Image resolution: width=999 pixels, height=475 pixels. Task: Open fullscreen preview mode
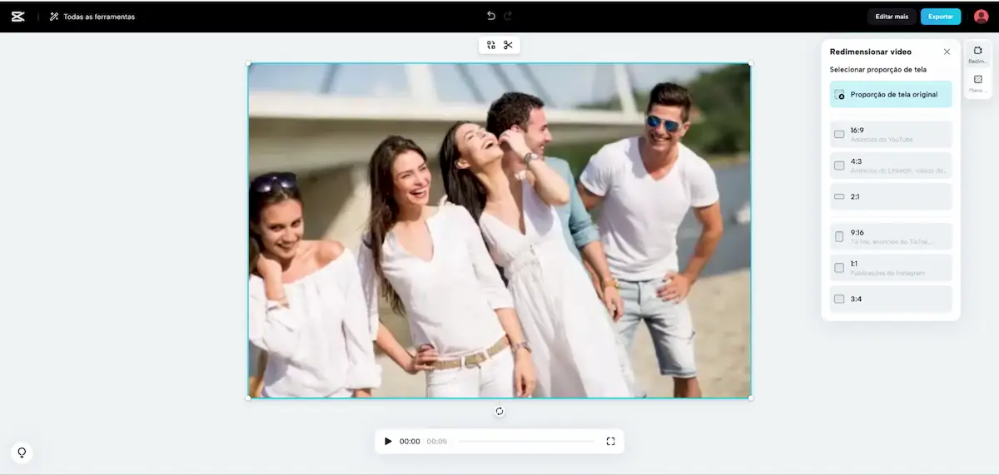(x=610, y=442)
